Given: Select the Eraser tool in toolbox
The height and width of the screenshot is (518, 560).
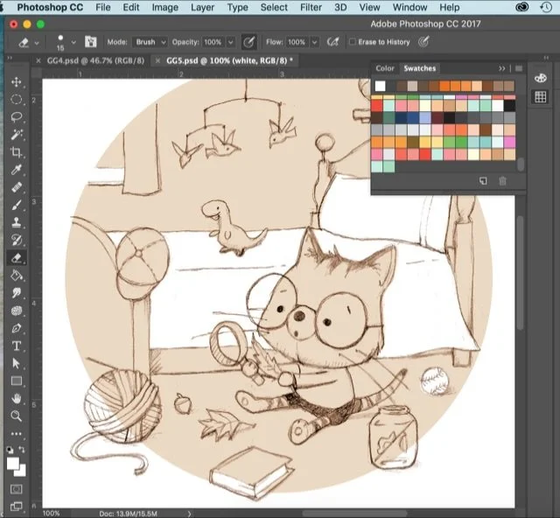Looking at the screenshot, I should (x=17, y=258).
